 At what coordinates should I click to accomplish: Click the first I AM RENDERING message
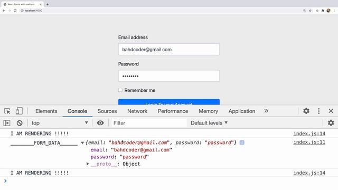point(40,134)
